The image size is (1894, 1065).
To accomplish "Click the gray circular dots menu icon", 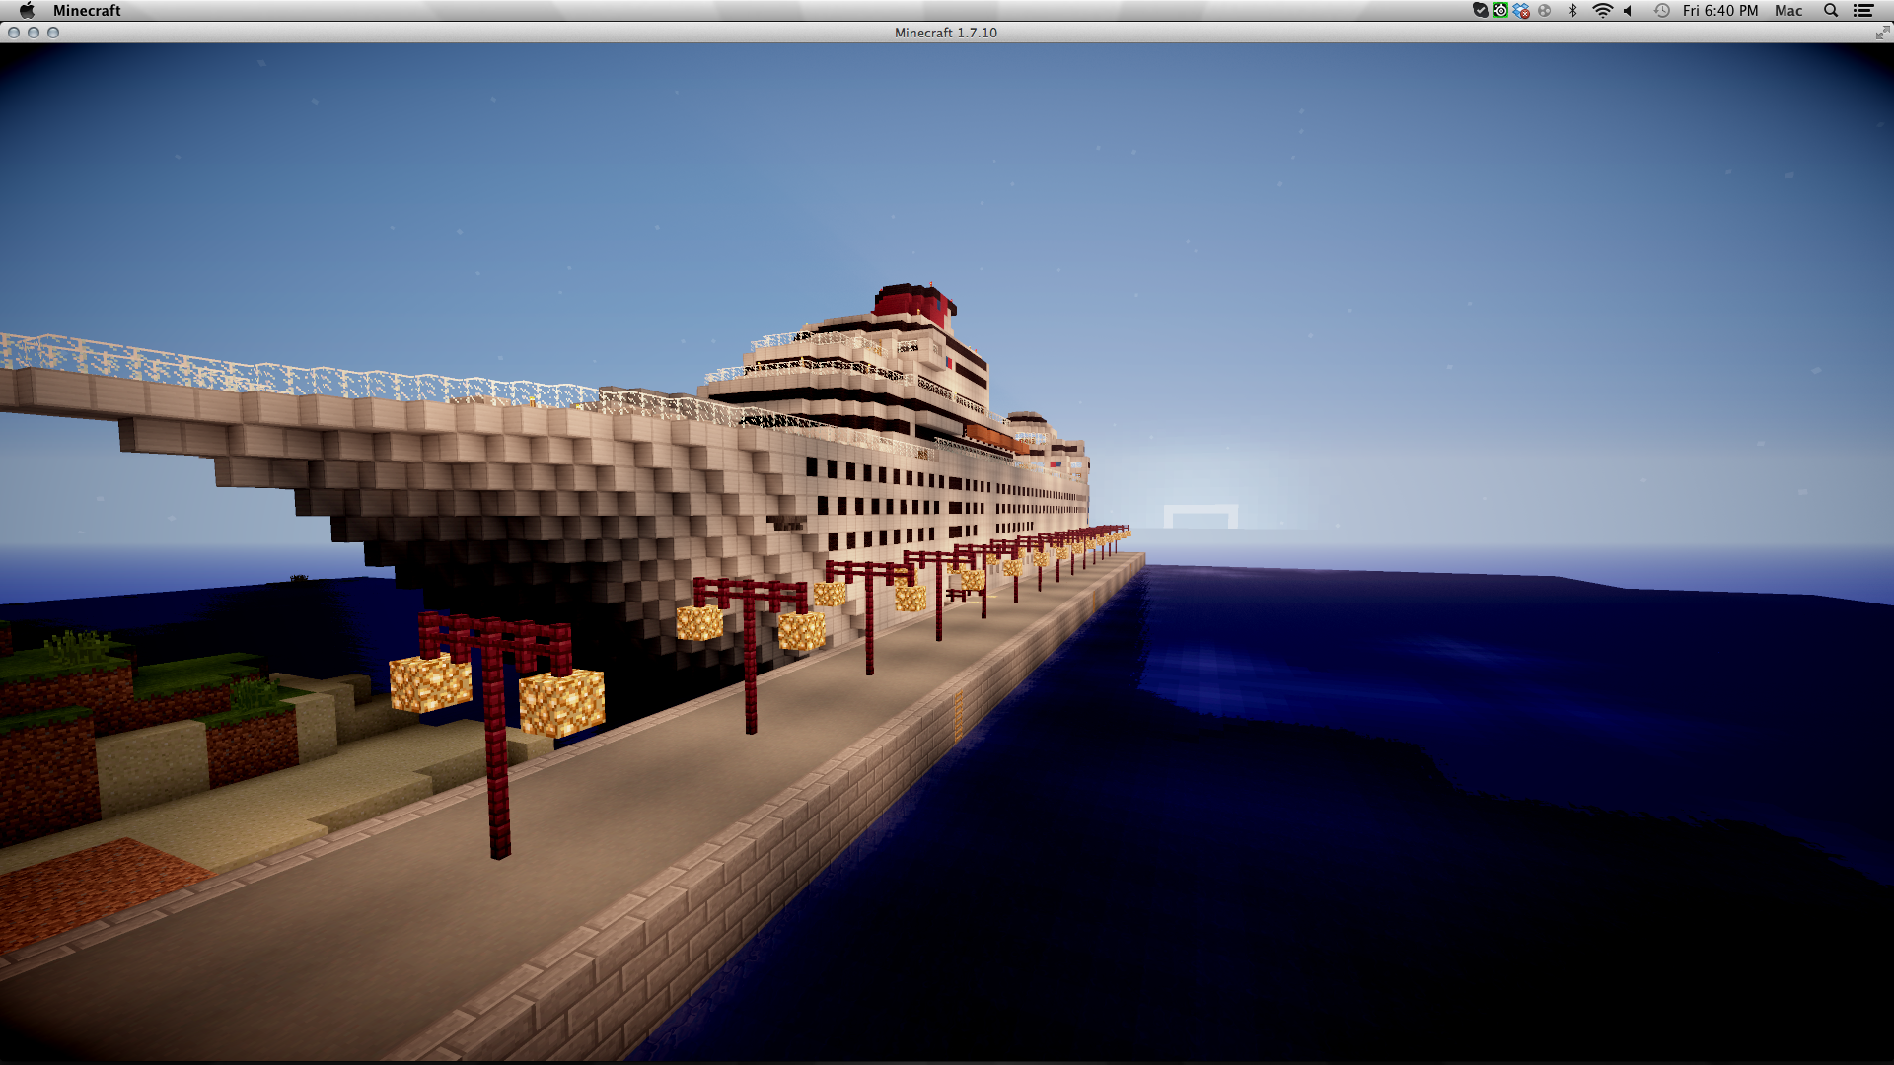I will [x=1545, y=10].
